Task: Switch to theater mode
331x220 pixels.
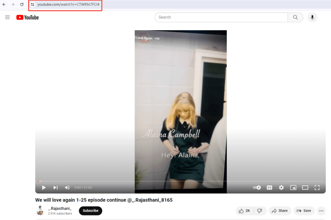Action: tap(305, 187)
